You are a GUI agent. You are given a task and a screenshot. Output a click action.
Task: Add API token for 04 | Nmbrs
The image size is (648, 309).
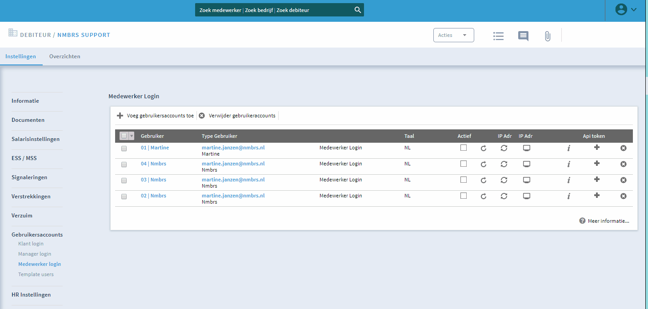coord(596,164)
